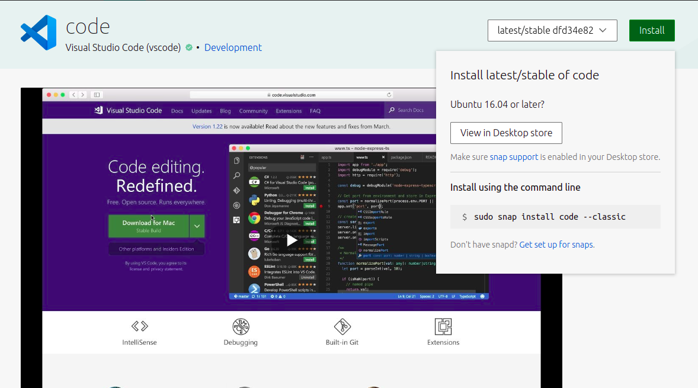This screenshot has height=388, width=698.
Task: Expand the download options arrow beside Download for Mac
Action: (197, 226)
